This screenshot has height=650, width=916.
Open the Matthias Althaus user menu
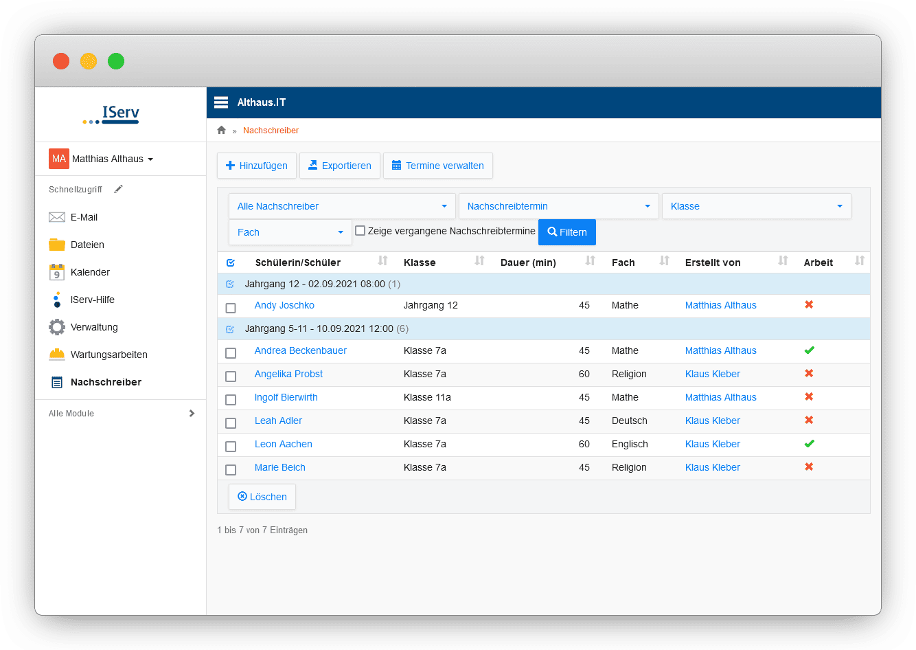coord(101,159)
